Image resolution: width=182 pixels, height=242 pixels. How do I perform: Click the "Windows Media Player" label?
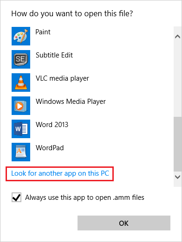71,102
